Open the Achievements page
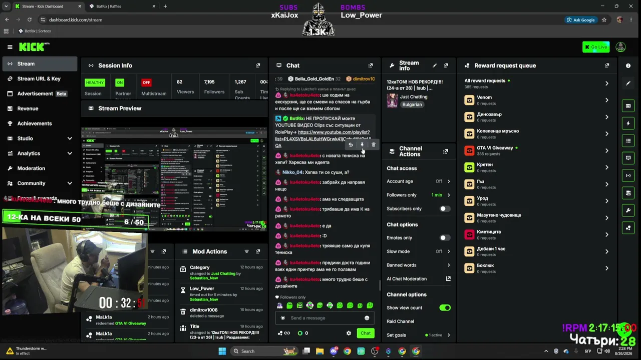 point(40,123)
